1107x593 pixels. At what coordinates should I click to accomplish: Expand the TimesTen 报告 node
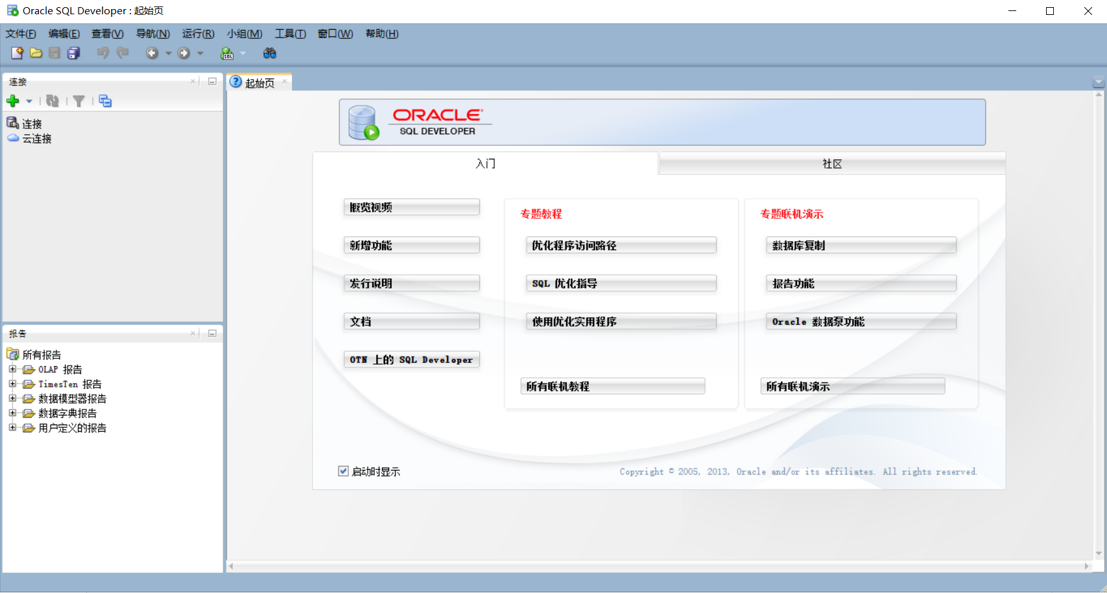tap(13, 384)
